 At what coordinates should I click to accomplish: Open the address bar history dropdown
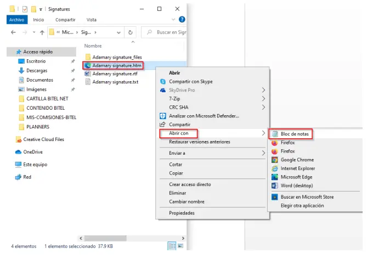point(118,32)
